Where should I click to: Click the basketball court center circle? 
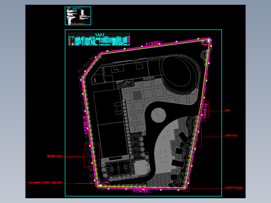tap(118, 168)
